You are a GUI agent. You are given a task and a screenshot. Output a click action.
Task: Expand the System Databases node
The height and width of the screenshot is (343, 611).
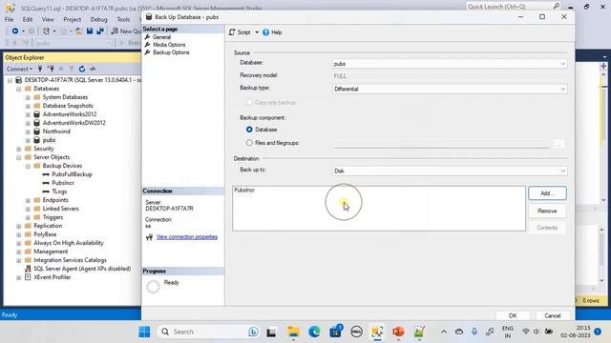pyautogui.click(x=28, y=97)
